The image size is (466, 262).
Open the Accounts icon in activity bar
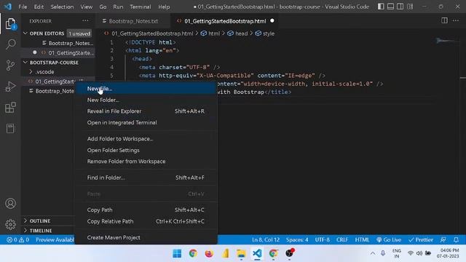click(x=10, y=204)
